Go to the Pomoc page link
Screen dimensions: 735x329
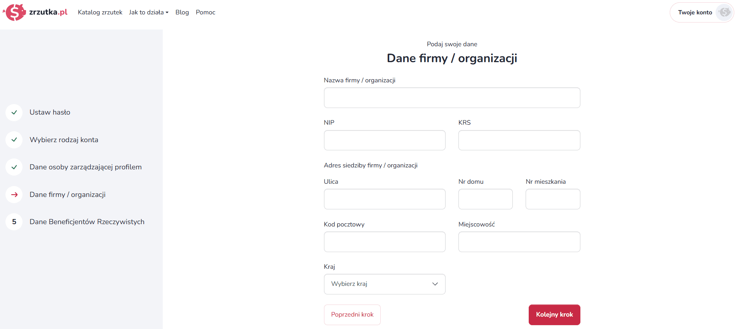click(206, 12)
